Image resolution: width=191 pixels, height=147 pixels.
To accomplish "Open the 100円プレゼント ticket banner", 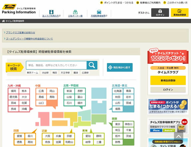I will (x=168, y=56).
